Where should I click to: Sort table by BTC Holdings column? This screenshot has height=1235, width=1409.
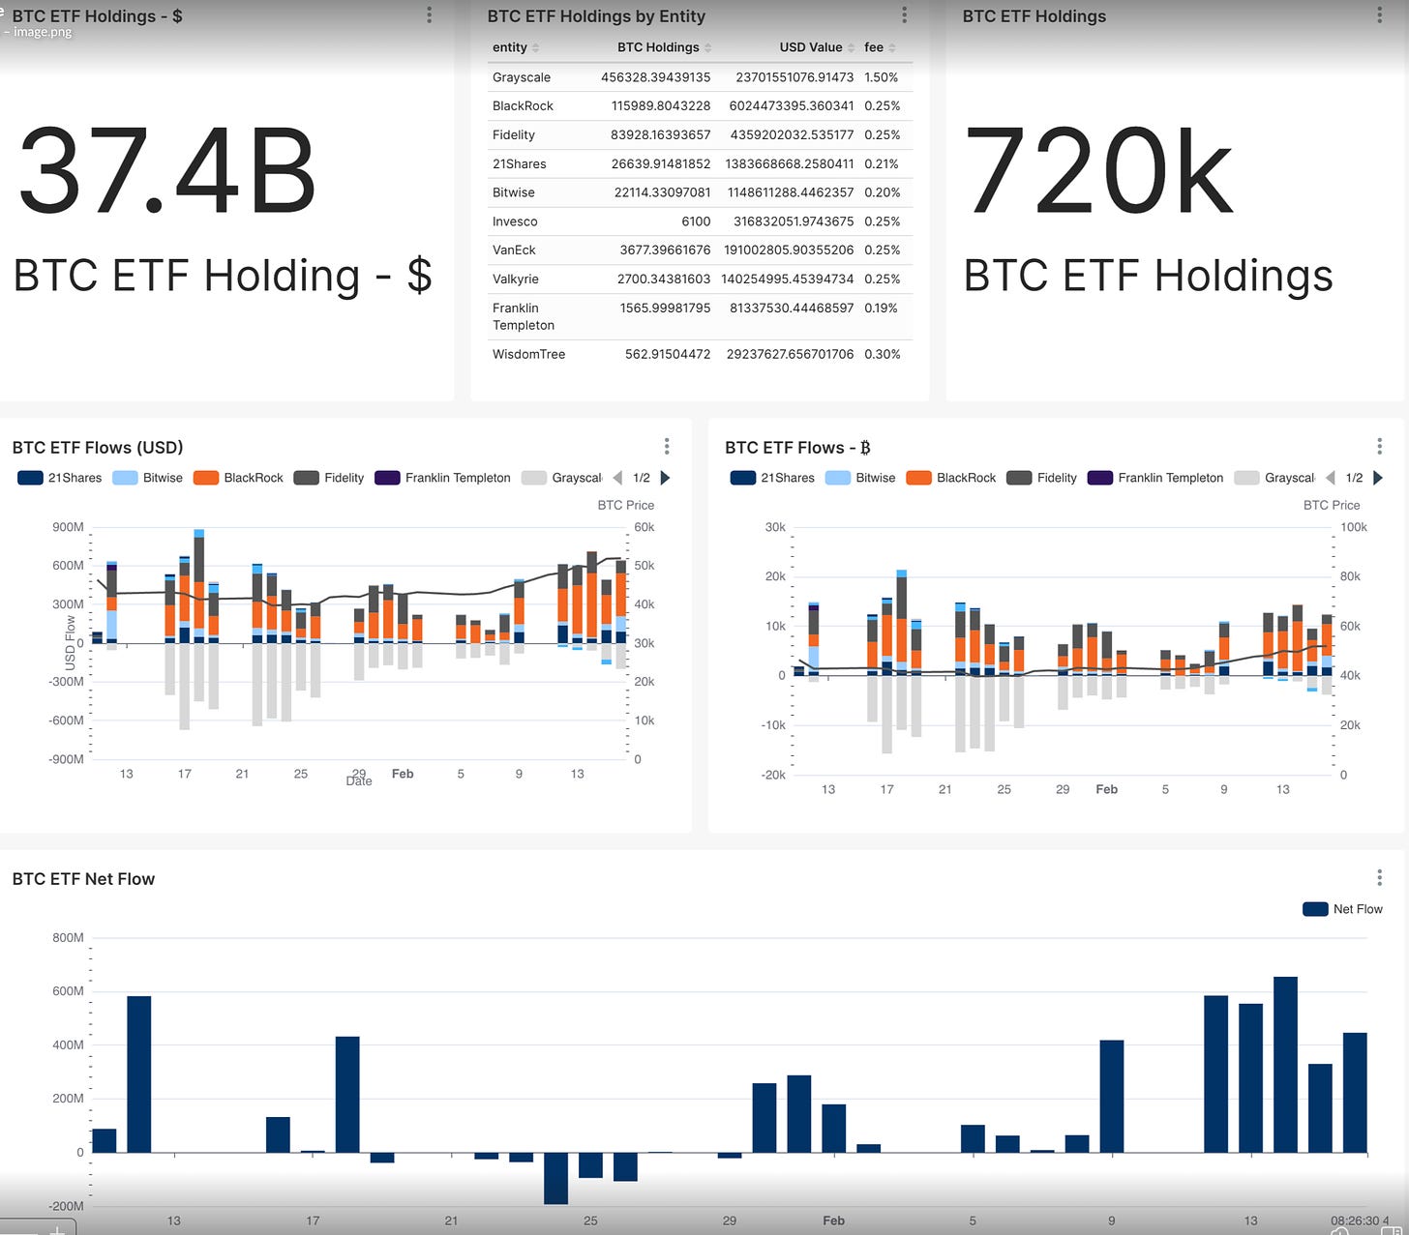(x=664, y=47)
